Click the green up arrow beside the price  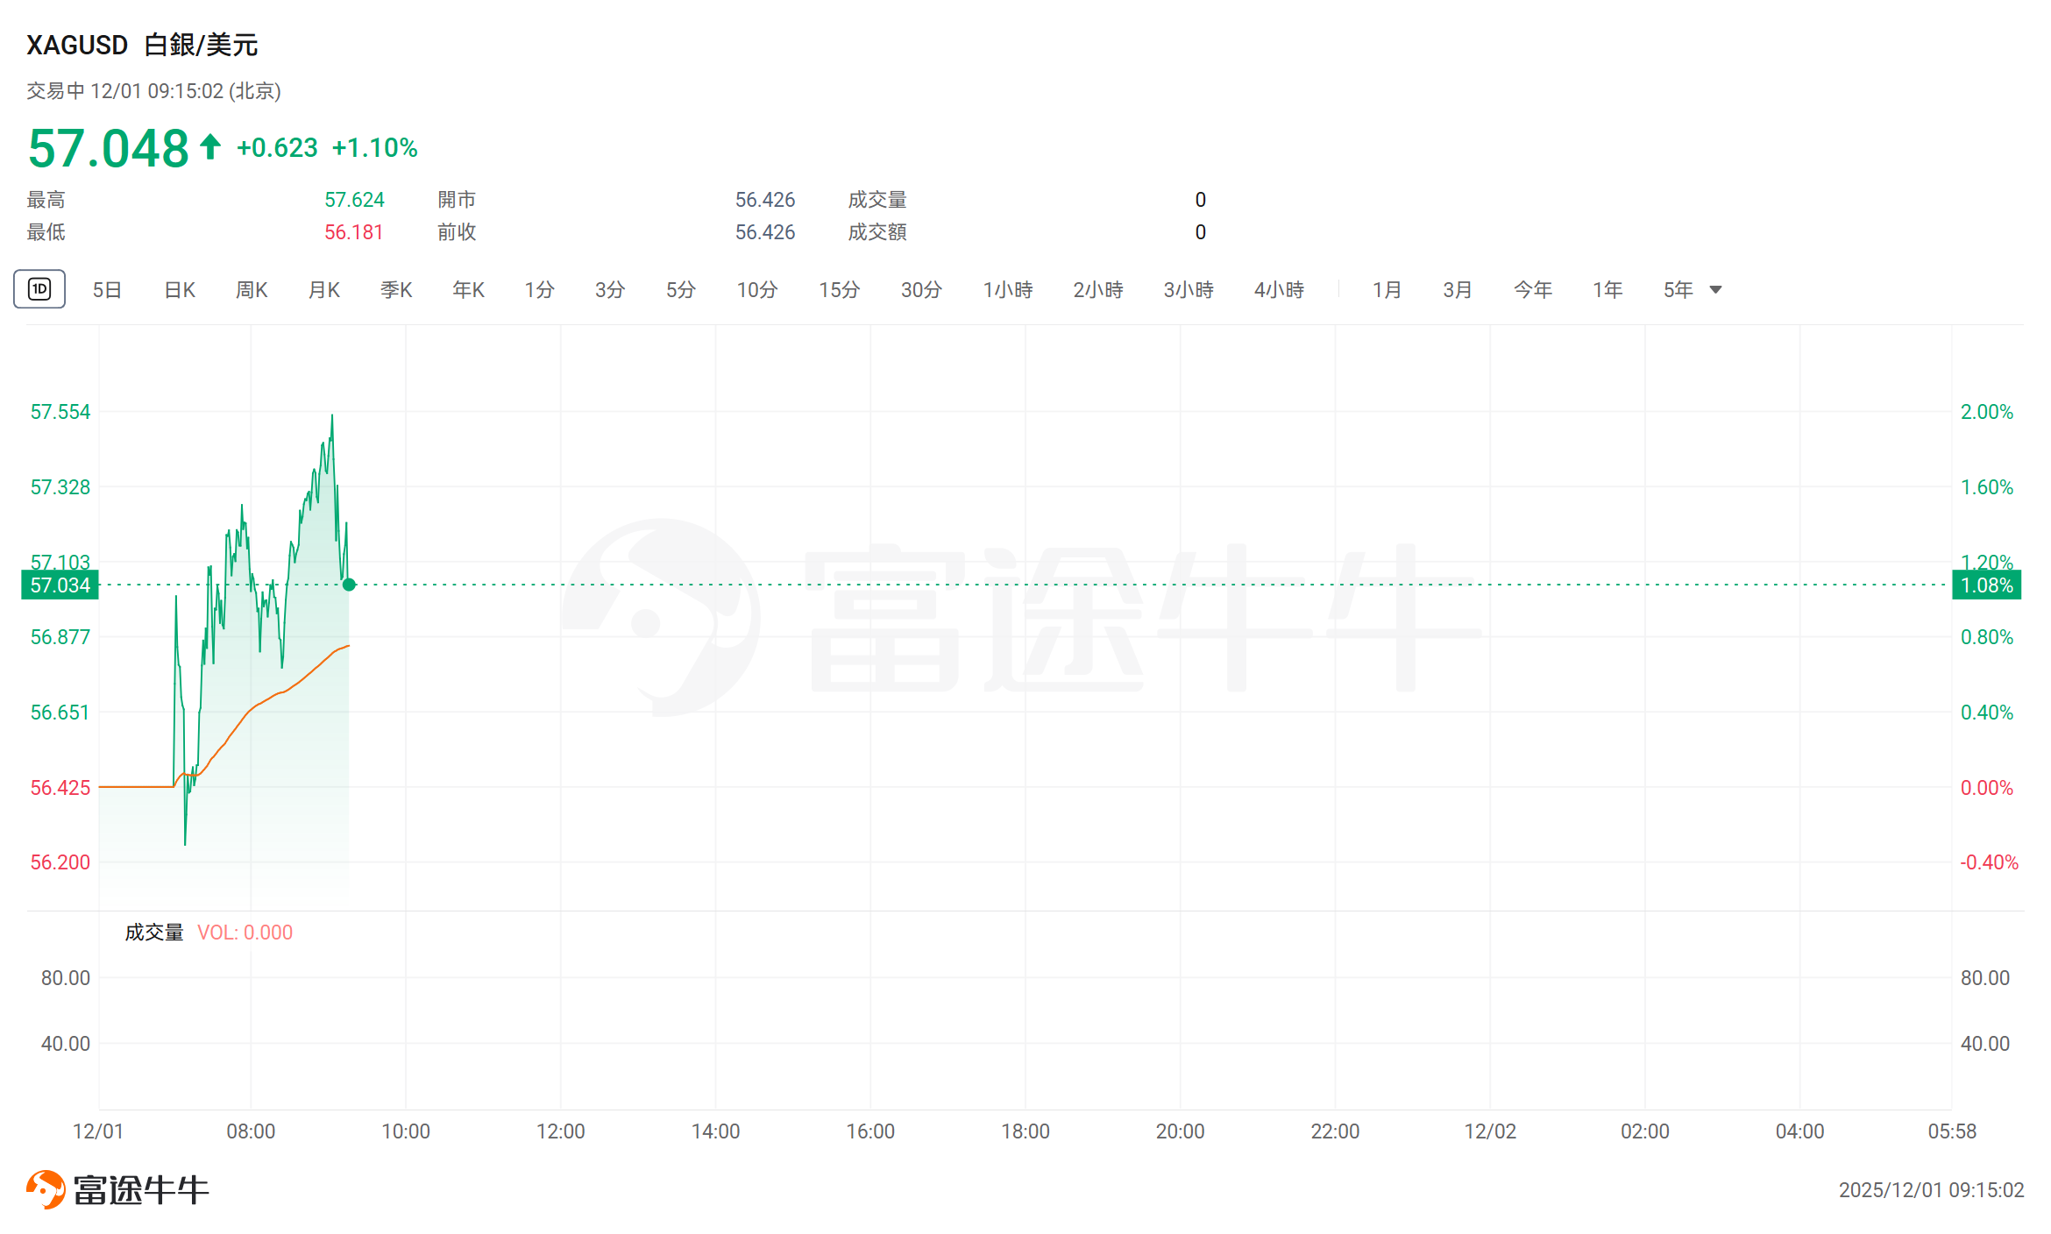tap(209, 146)
